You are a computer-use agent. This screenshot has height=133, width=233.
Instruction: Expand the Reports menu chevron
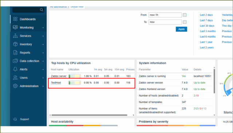click(x=43, y=53)
